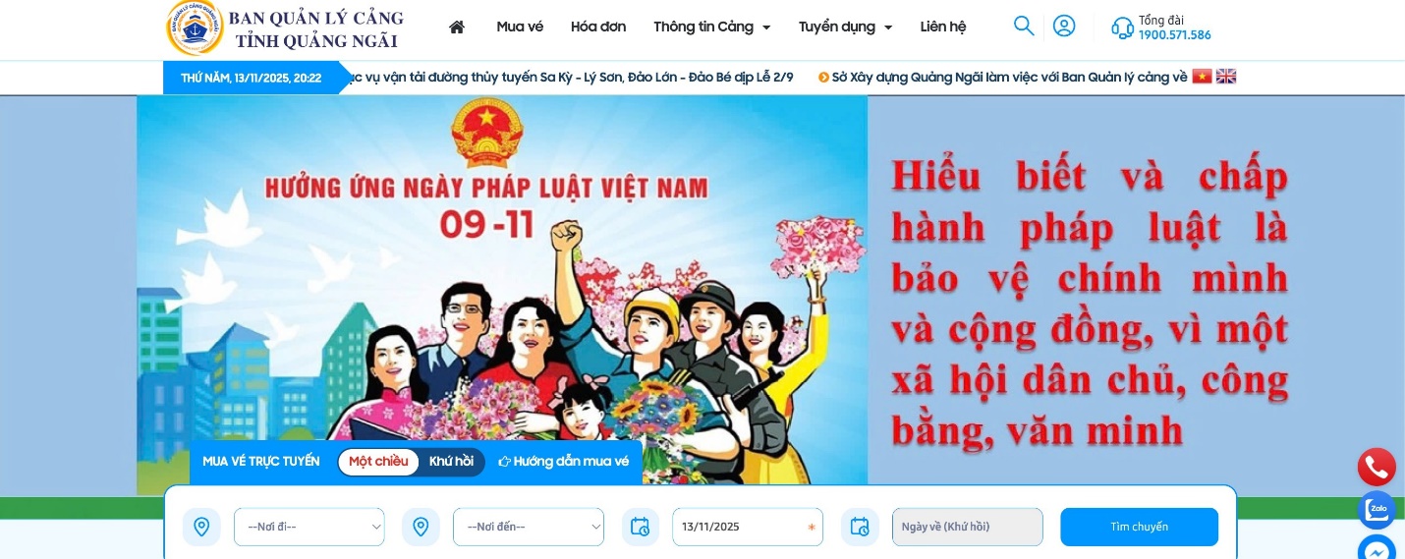Open the Zalo chat icon
The height and width of the screenshot is (559, 1405).
coord(1377,510)
